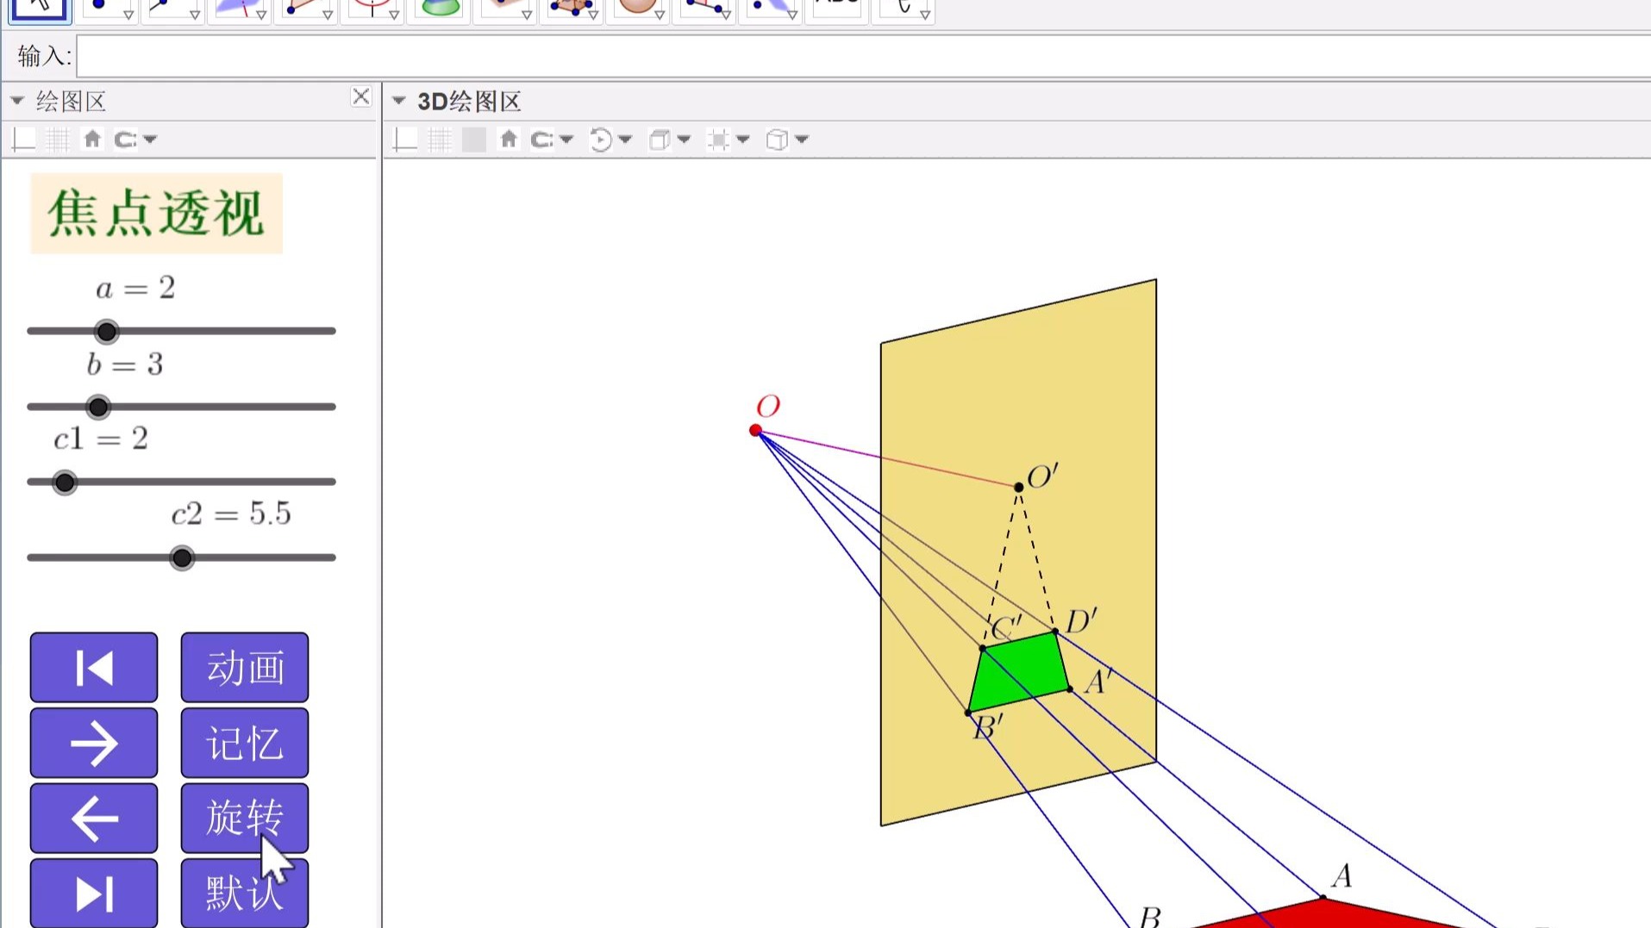
Task: Reset 3D view with home icon
Action: (x=509, y=139)
